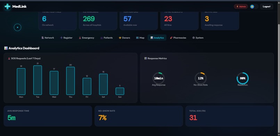Click the 'AVG RESPONSE TIME' card label
280x136 pixels.
[x=18, y=111]
